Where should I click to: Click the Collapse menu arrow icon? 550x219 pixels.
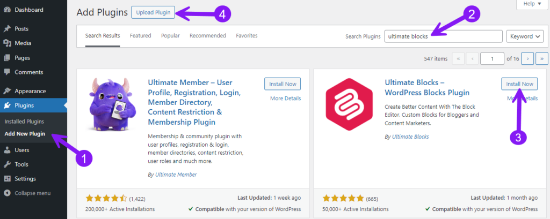[x=7, y=193]
